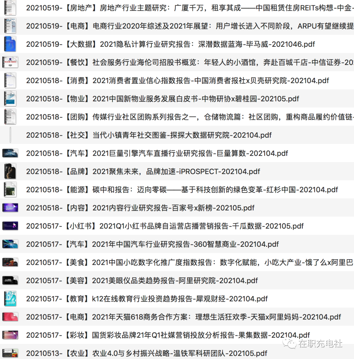Click the red PDF icon for 天猫618商务合作方案

point(10,317)
